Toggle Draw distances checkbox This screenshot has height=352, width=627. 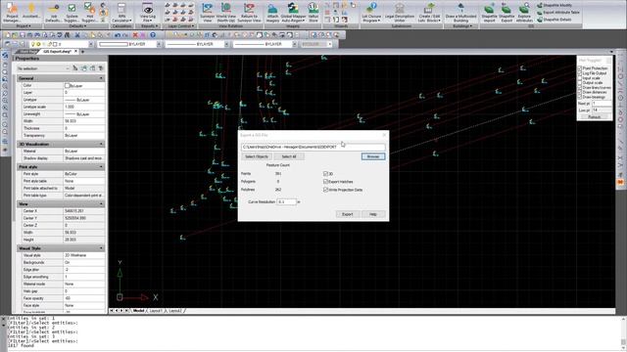(x=580, y=92)
